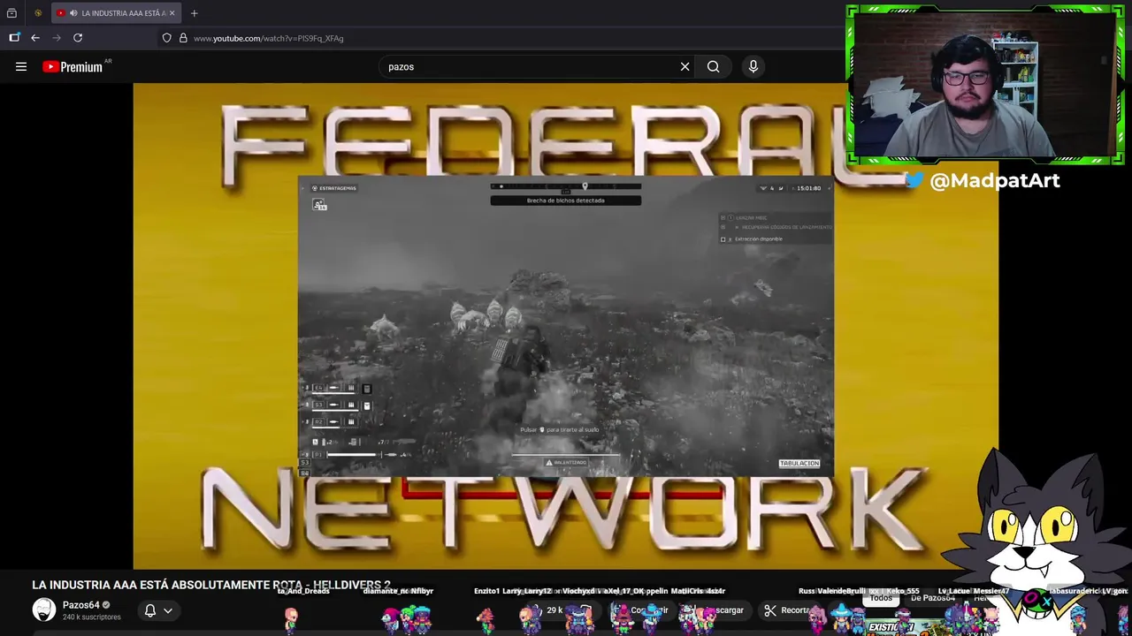Go back with browser back arrow
Image resolution: width=1132 pixels, height=636 pixels.
pyautogui.click(x=35, y=38)
